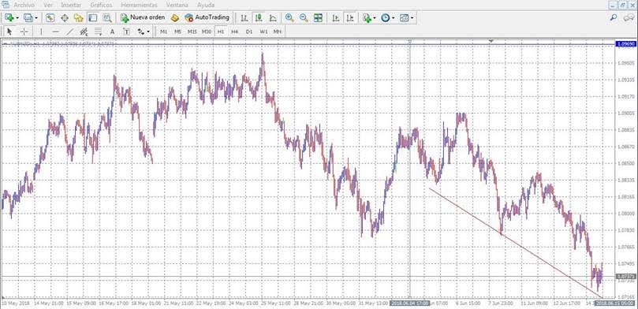Open the Gráficos menu
This screenshot has height=309, width=638.
[101, 6]
